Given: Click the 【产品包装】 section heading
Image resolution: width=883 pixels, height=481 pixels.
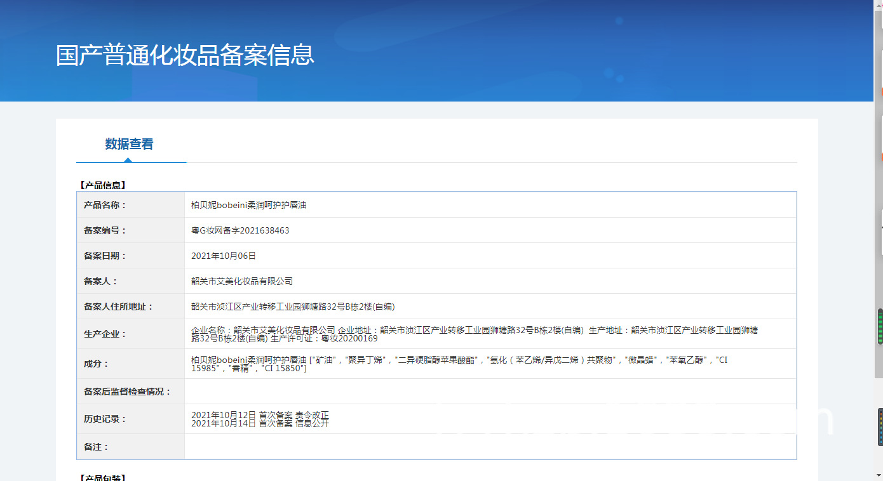Looking at the screenshot, I should (x=103, y=477).
